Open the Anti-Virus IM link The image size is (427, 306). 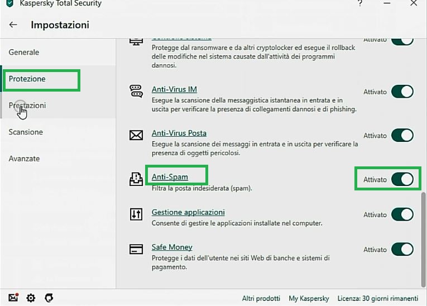click(174, 89)
